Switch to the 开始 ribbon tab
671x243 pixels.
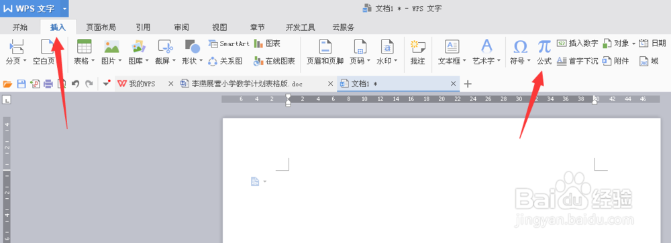point(20,27)
